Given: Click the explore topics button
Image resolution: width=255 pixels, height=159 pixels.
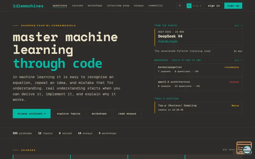Looking at the screenshot, I should coord(69,114).
